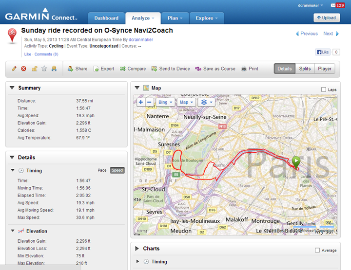Collapse the Details panel
The image size is (351, 270).
tap(12, 158)
